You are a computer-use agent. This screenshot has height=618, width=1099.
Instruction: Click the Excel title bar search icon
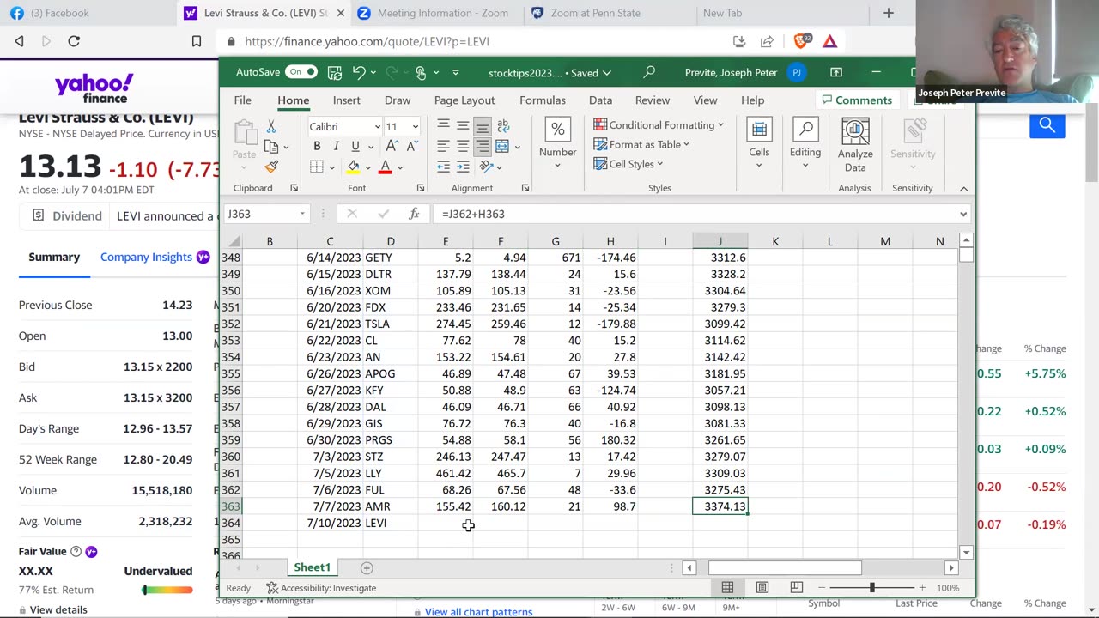coord(649,72)
